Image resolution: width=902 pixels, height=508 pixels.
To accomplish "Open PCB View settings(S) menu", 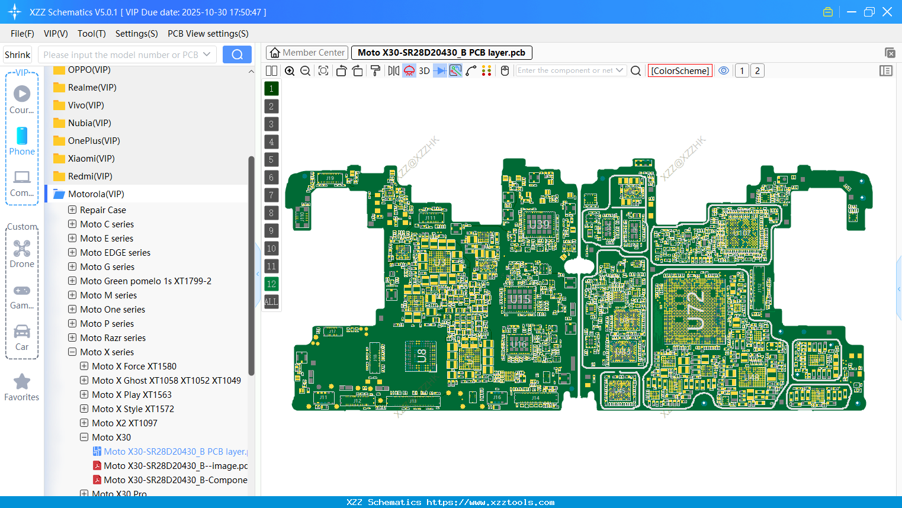I will click(208, 34).
